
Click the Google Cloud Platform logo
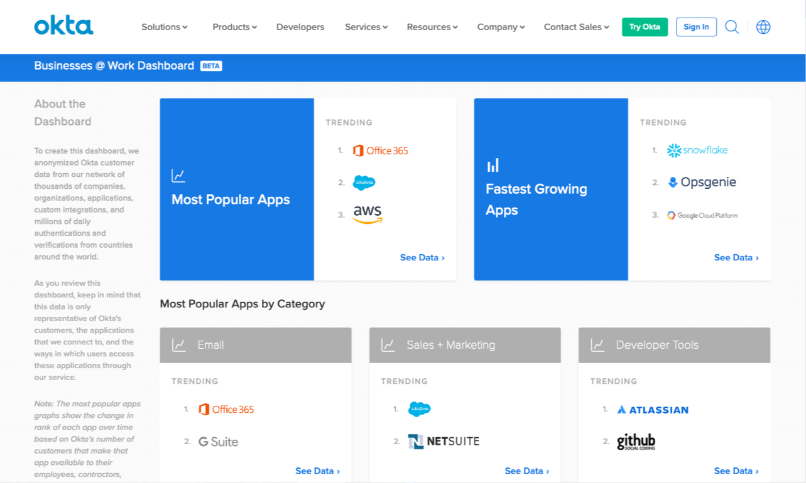(x=702, y=215)
